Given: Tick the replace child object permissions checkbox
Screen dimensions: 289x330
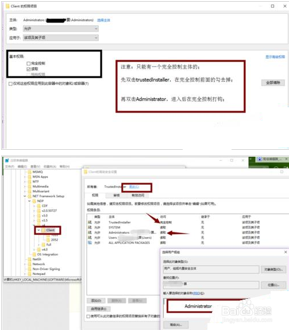Looking at the screenshot, I should pyautogui.click(x=88, y=316).
